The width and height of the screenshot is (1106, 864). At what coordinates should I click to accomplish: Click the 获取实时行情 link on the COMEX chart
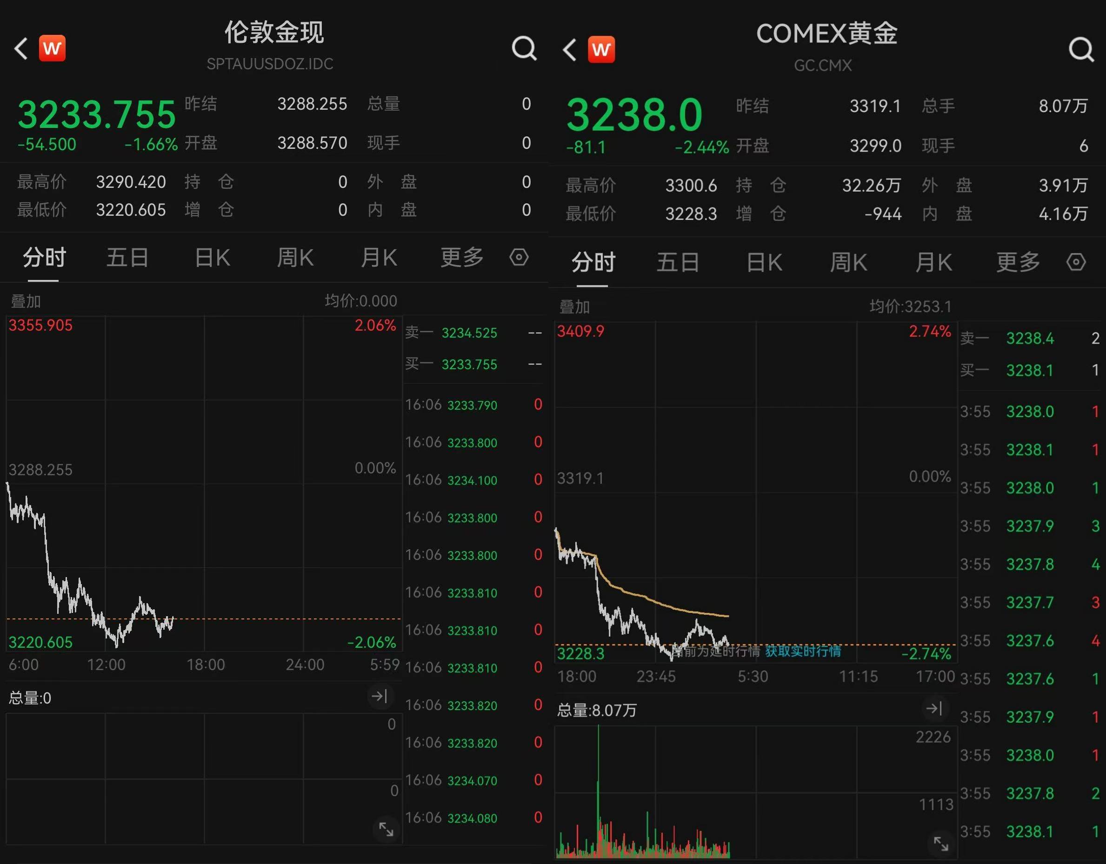pos(803,652)
